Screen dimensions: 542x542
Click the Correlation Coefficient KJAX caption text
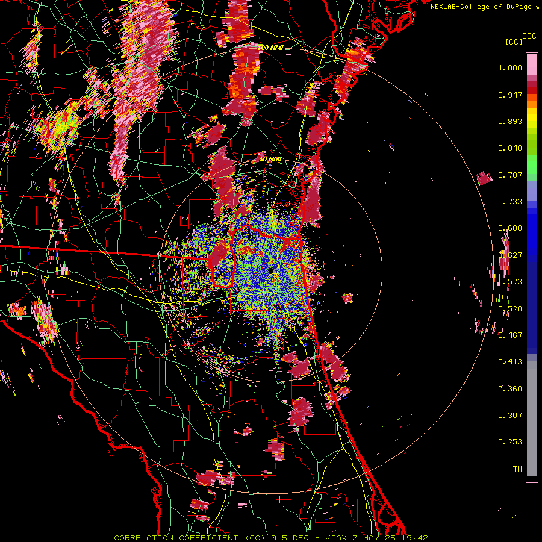pos(271,538)
